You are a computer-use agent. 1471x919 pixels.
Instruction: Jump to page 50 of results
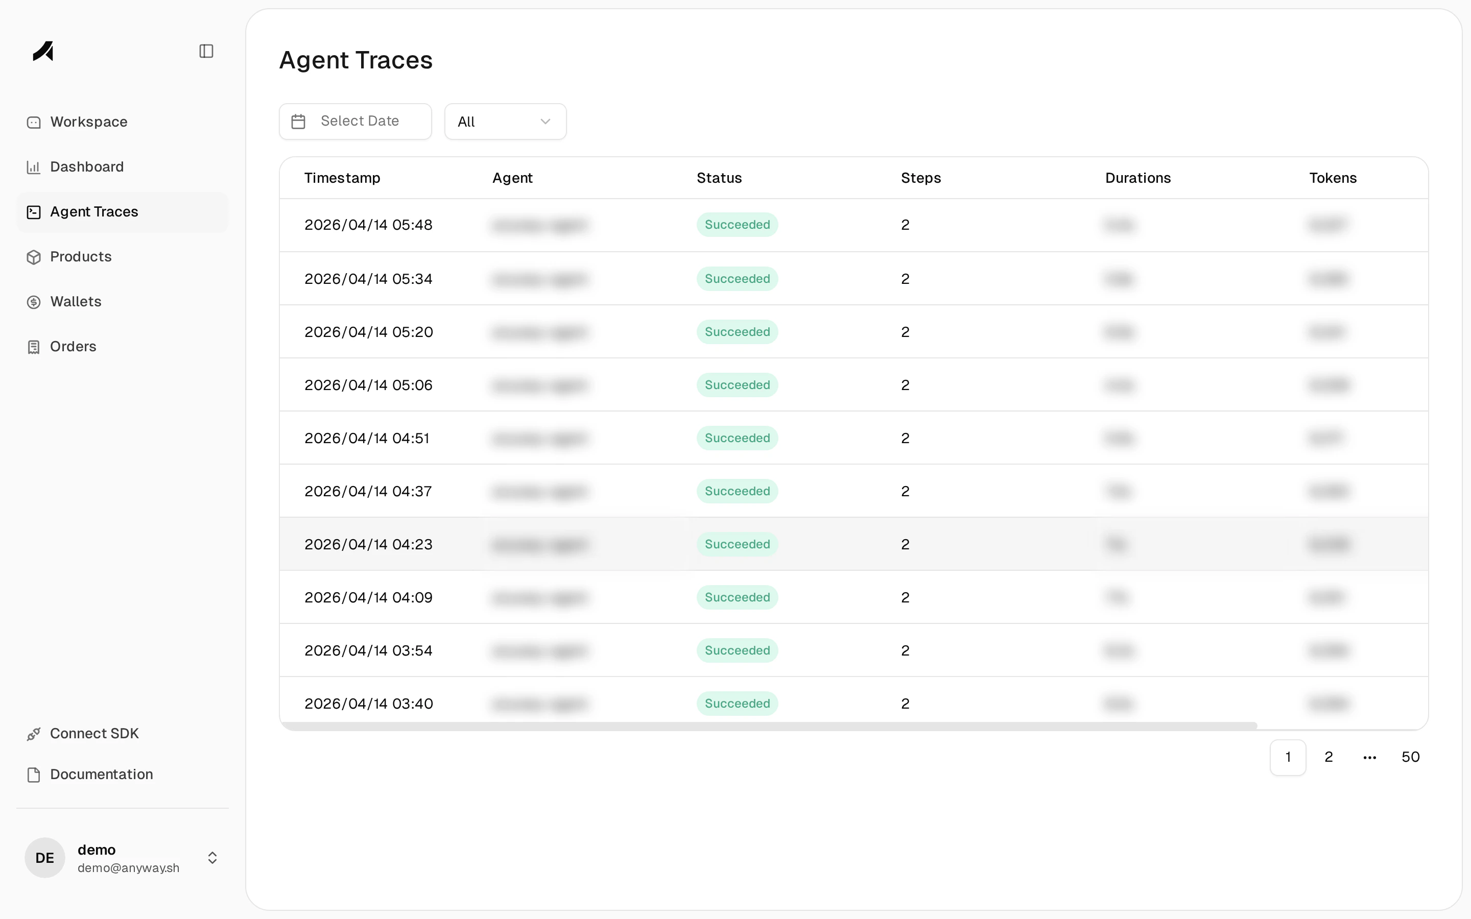1411,757
